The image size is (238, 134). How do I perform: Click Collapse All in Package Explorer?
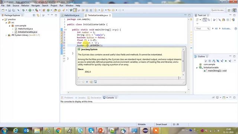coord(34,15)
